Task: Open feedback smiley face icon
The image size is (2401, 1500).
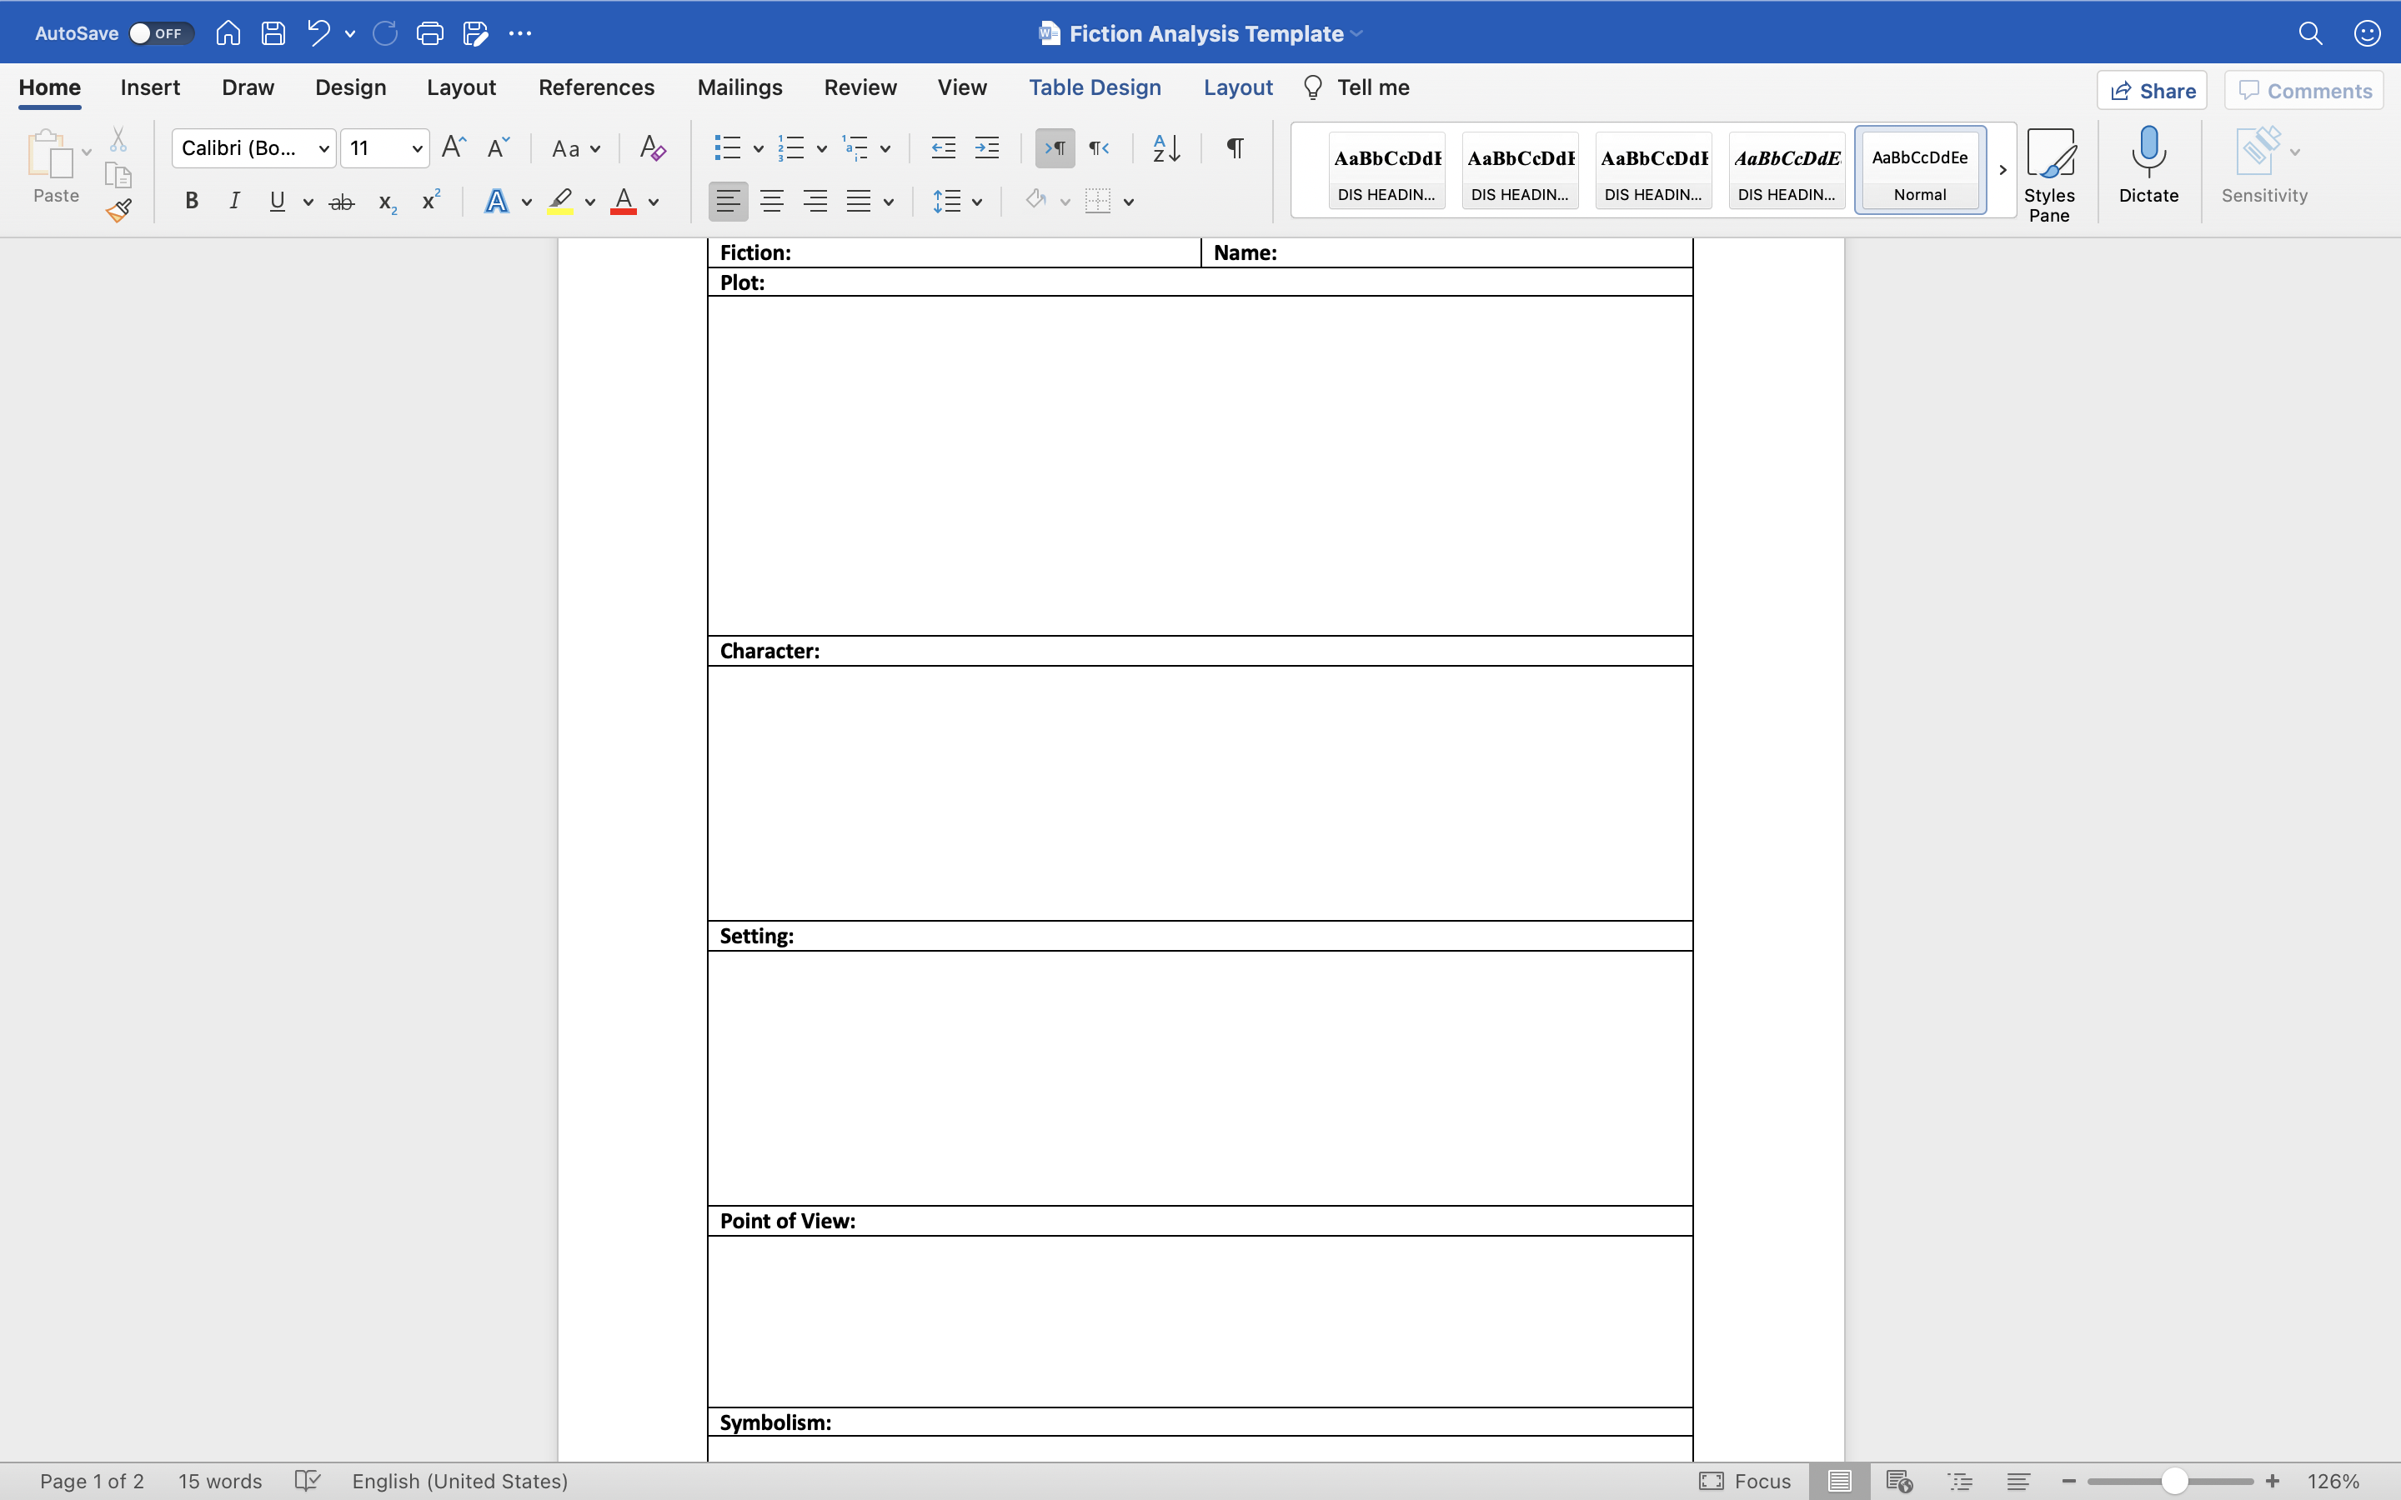Action: pos(2368,33)
